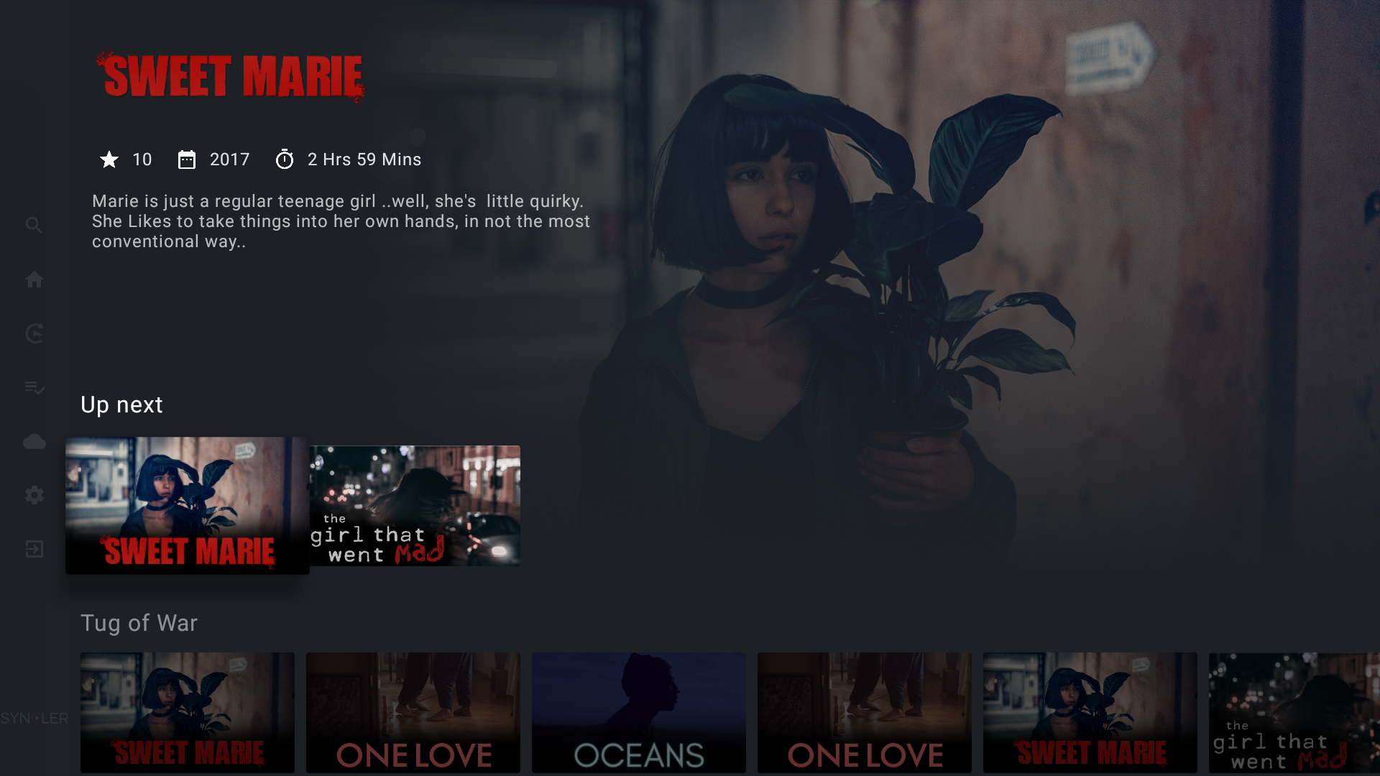Viewport: 1380px width, 776px height.
Task: Click the runtime clock icon showing 2 Hrs 59 Mins
Action: (285, 160)
